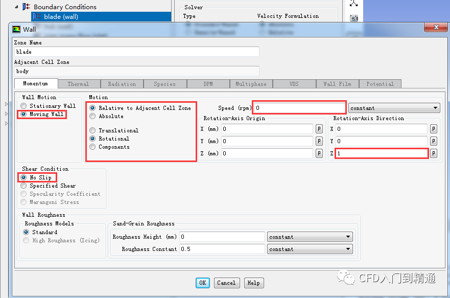Click Cancel button

(x=227, y=283)
